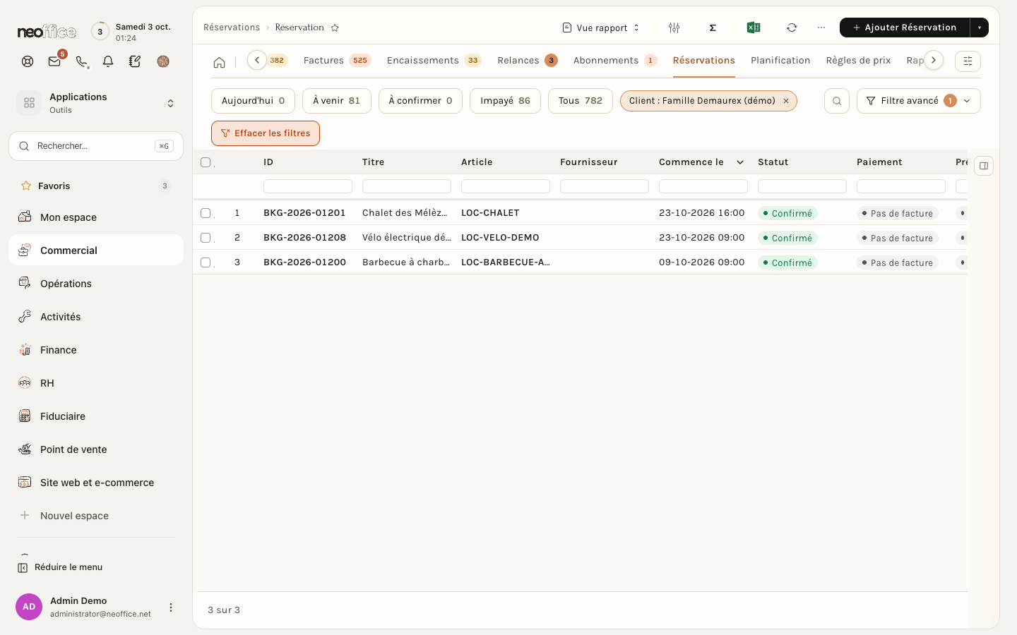Filter by À venir reservations
Viewport: 1017px width, 635px height.
point(337,101)
